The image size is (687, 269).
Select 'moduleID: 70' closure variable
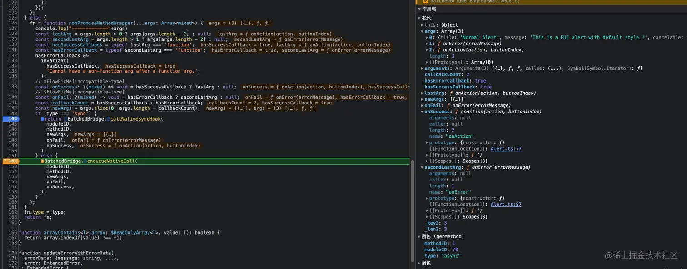[441, 250]
